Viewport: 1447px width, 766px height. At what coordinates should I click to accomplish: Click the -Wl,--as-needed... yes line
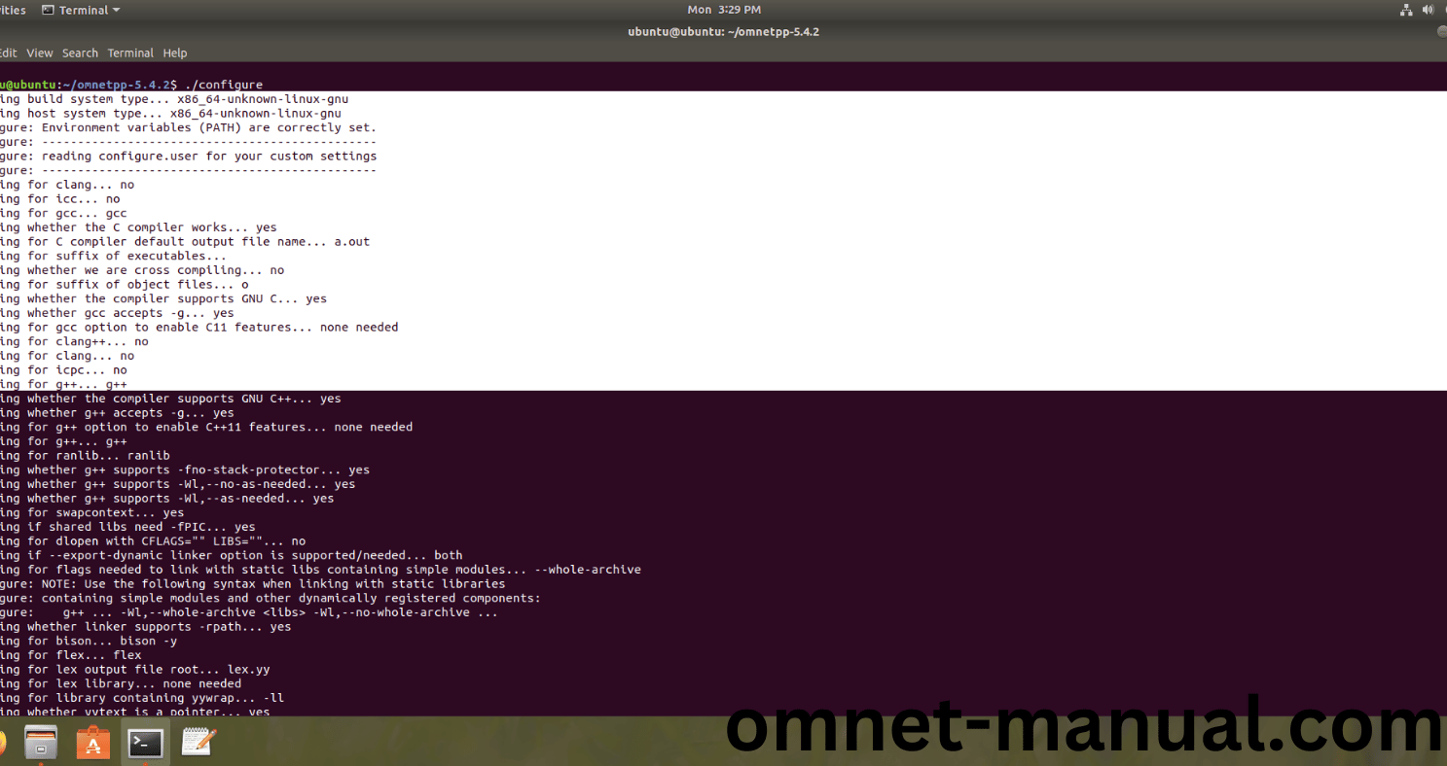[167, 499]
